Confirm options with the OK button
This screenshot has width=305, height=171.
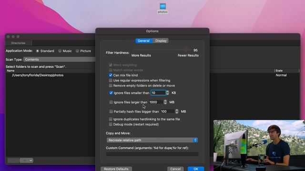196,169
